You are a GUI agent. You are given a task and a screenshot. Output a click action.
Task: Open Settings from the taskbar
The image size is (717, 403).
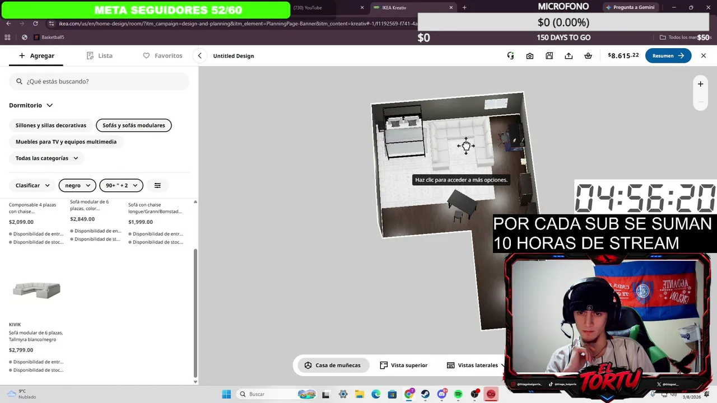pos(343,394)
